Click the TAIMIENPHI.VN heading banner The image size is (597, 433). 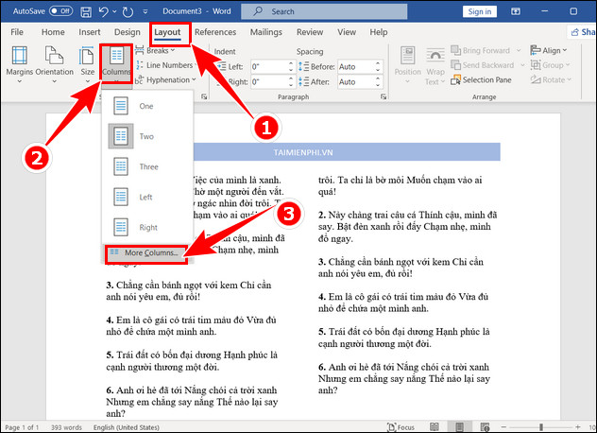click(302, 152)
